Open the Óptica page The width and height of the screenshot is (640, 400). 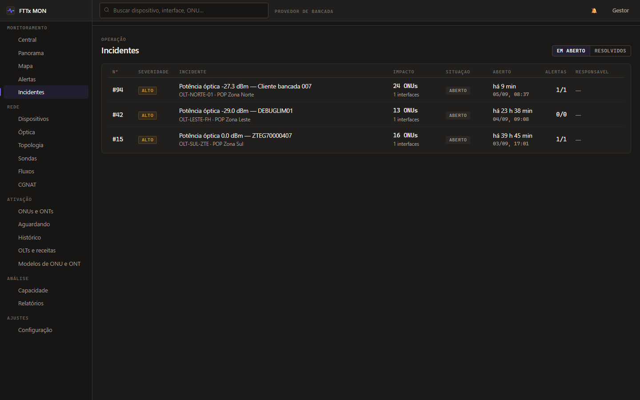(x=46, y=132)
